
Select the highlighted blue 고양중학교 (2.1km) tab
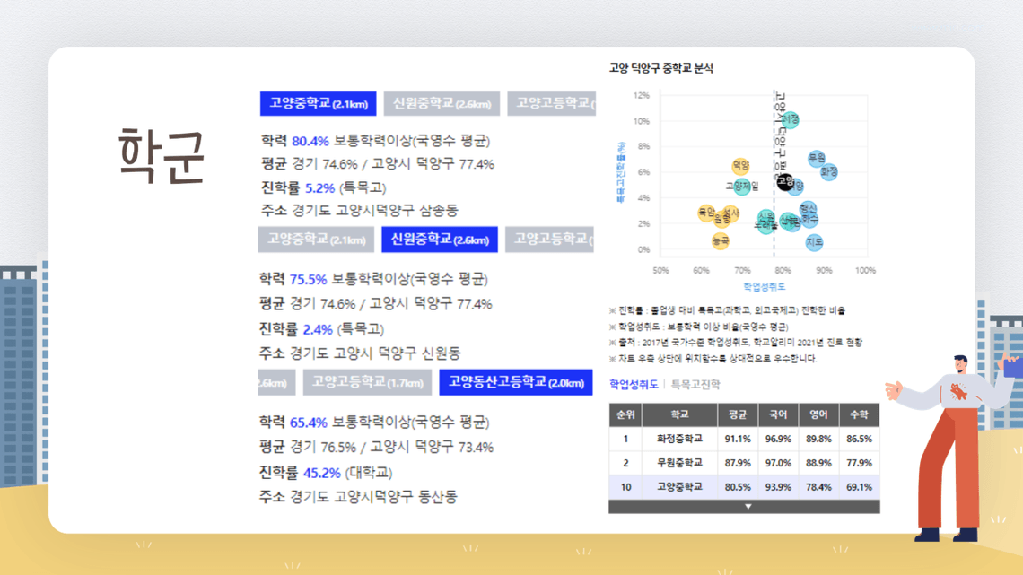[x=319, y=104]
